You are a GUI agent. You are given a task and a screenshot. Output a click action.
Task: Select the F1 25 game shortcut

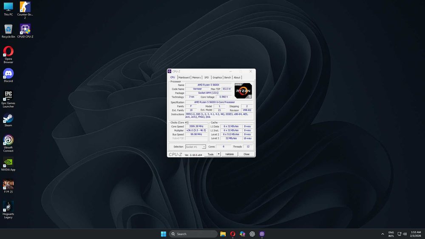pyautogui.click(x=8, y=186)
